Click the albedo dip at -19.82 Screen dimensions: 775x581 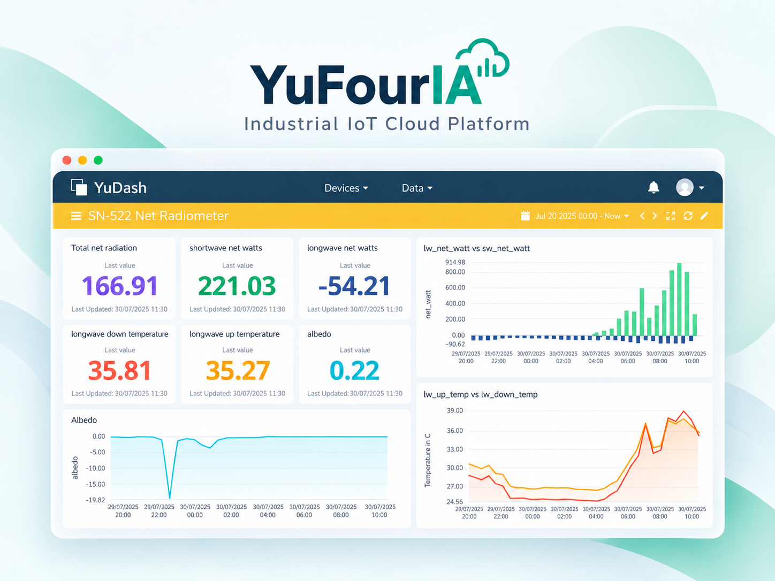(170, 498)
